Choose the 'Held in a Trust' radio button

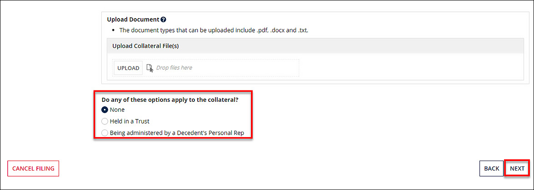105,121
